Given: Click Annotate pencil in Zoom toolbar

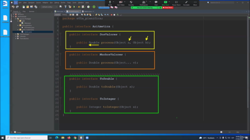Looking at the screenshot, I should coord(186,3).
